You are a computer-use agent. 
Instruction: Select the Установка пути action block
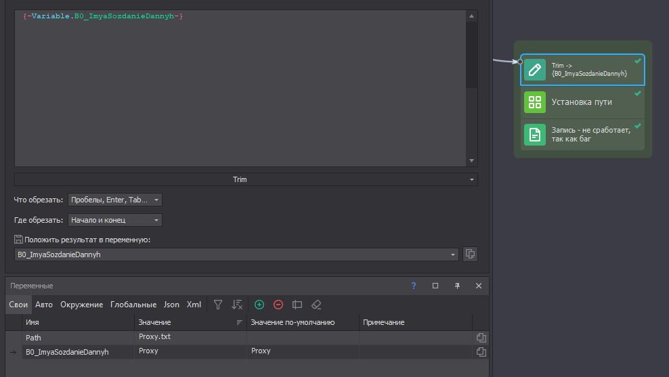pyautogui.click(x=582, y=102)
